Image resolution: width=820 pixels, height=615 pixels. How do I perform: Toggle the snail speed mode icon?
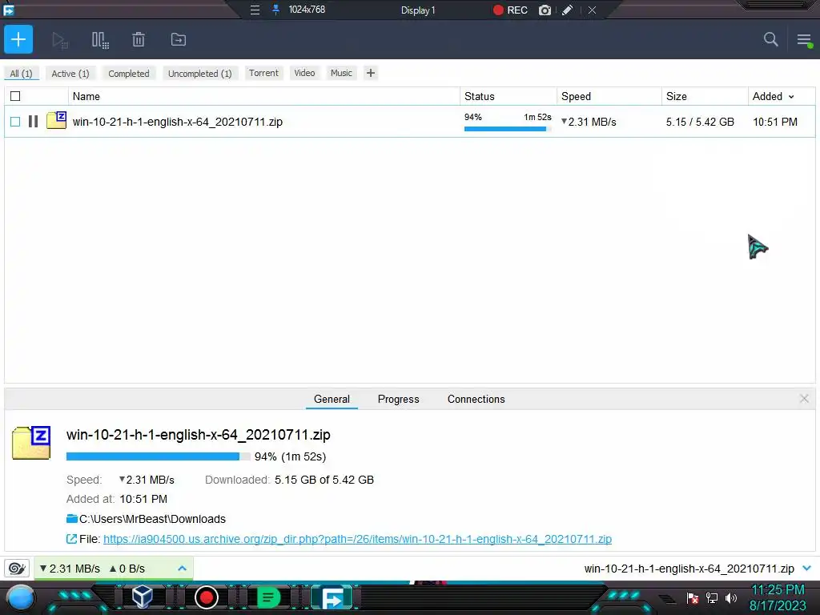(x=17, y=568)
